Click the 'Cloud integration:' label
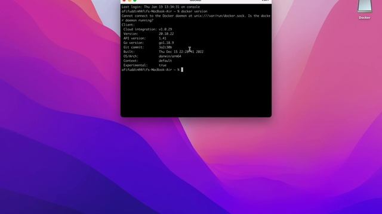 click(140, 29)
